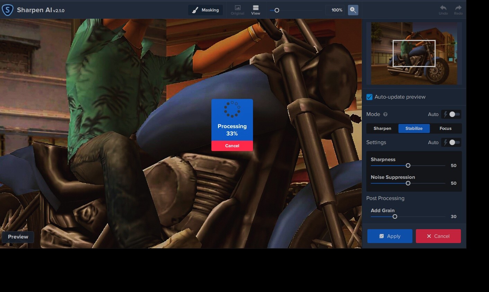
Task: Show the Original image view
Action: click(x=237, y=10)
